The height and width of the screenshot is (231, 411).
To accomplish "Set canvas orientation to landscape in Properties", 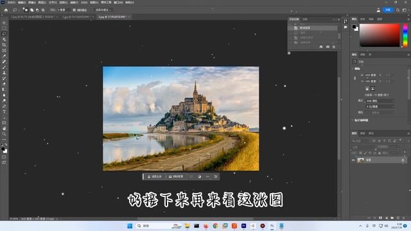I will [372, 89].
